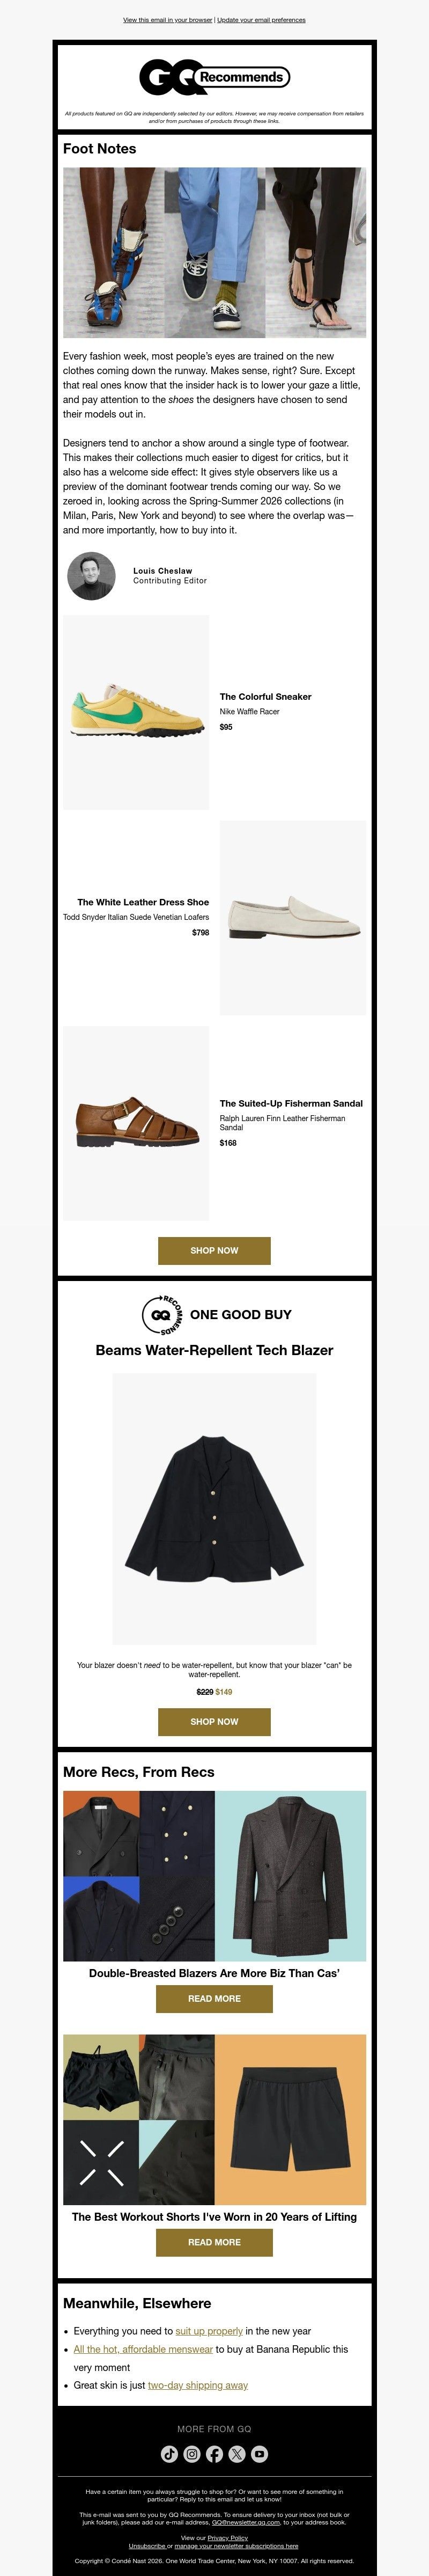Read more about double-breasted blazers
The image size is (429, 2576).
(x=214, y=1999)
